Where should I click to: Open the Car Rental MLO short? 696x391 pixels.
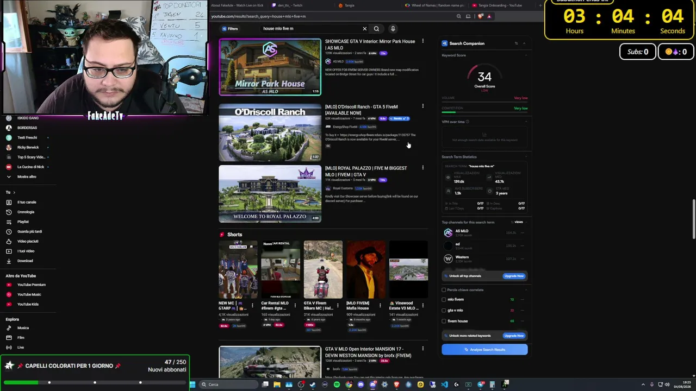(280, 270)
